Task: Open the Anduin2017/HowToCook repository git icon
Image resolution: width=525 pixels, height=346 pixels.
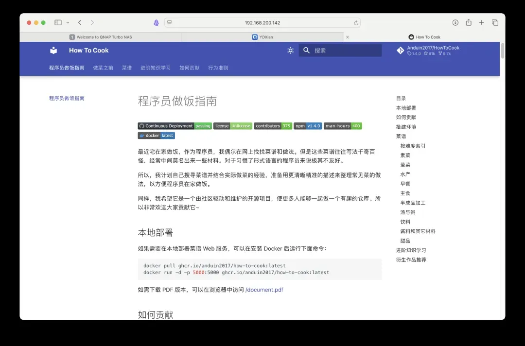Action: (x=400, y=51)
